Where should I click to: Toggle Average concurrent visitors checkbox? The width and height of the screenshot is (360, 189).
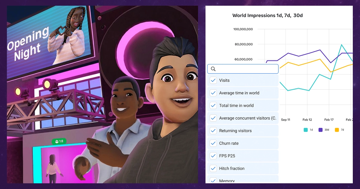pos(213,118)
